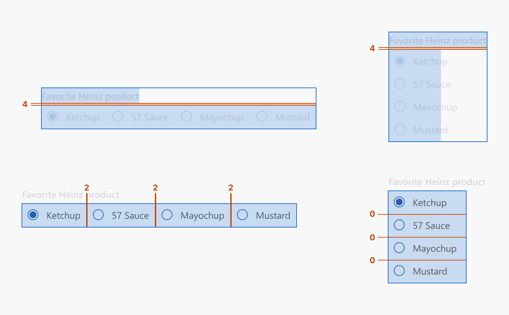Click the 'Mustard' label text in the active vertical group
Screen dimensions: 509x315
point(430,272)
